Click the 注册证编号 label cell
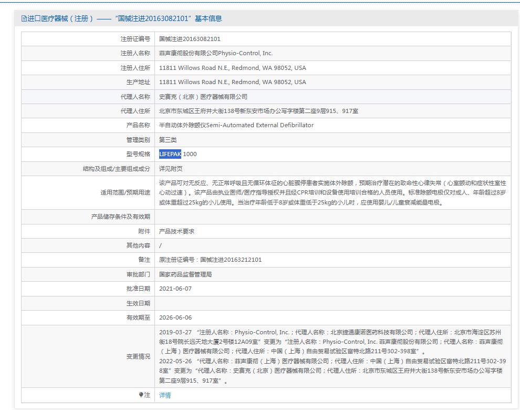The image size is (520, 410). tap(88, 39)
